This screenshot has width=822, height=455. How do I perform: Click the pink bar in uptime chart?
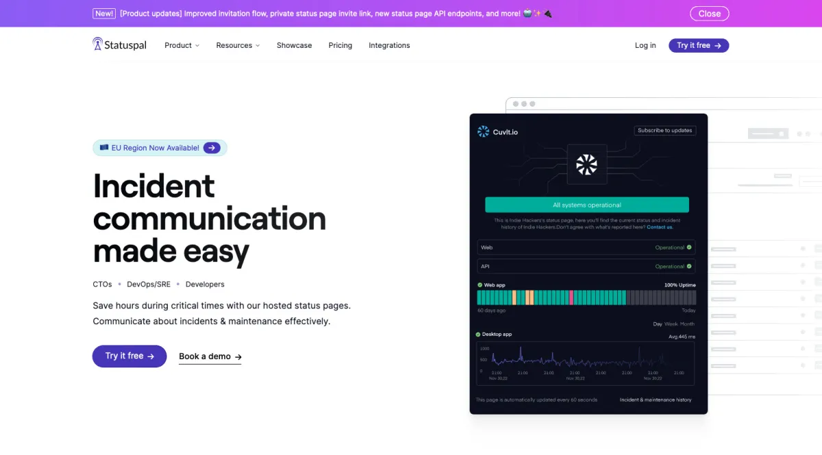pos(571,297)
